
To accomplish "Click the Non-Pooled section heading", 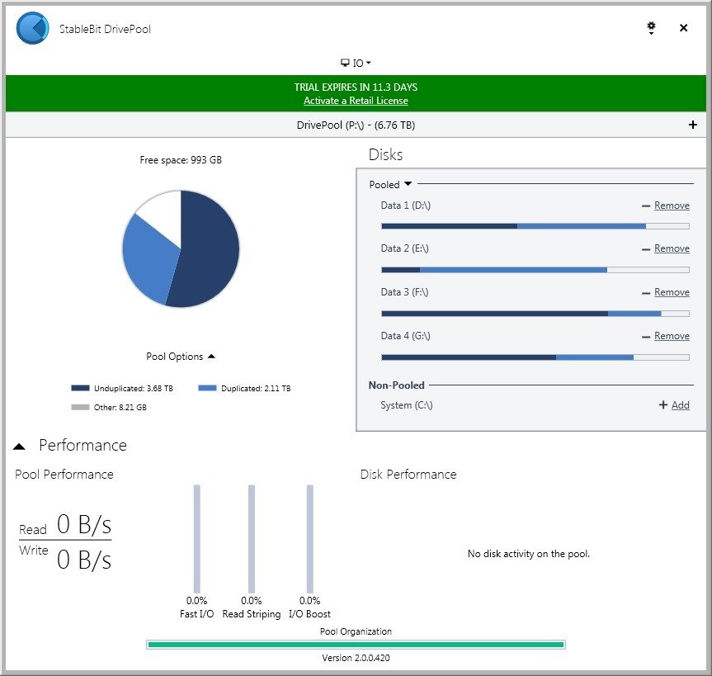I will (x=396, y=385).
